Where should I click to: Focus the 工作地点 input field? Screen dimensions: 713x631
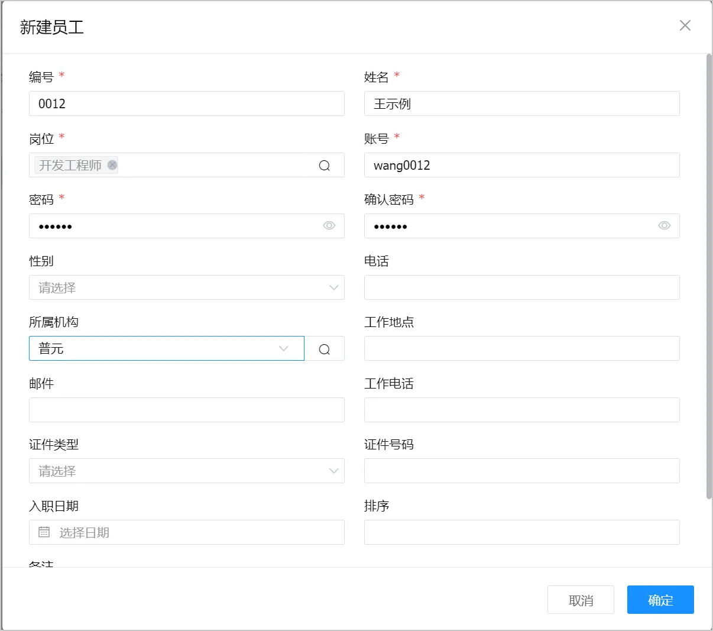point(521,349)
